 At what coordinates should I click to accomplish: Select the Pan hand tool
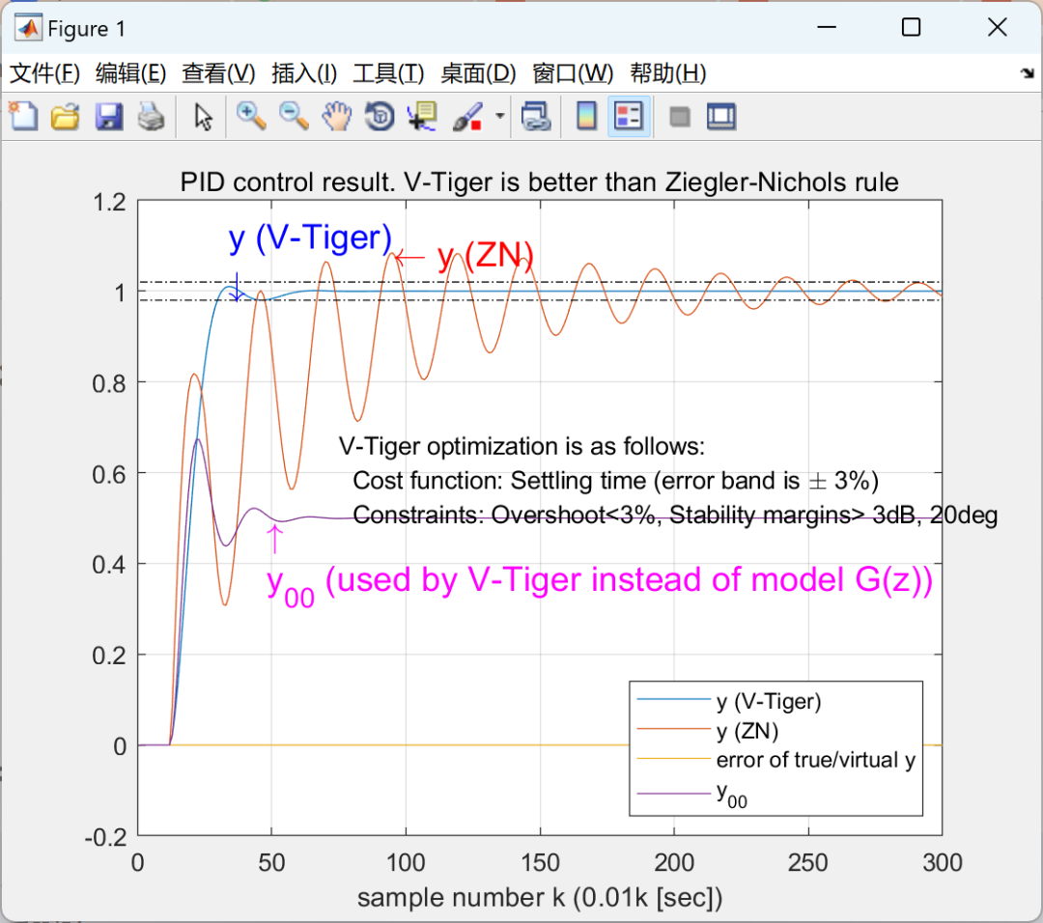pos(337,117)
